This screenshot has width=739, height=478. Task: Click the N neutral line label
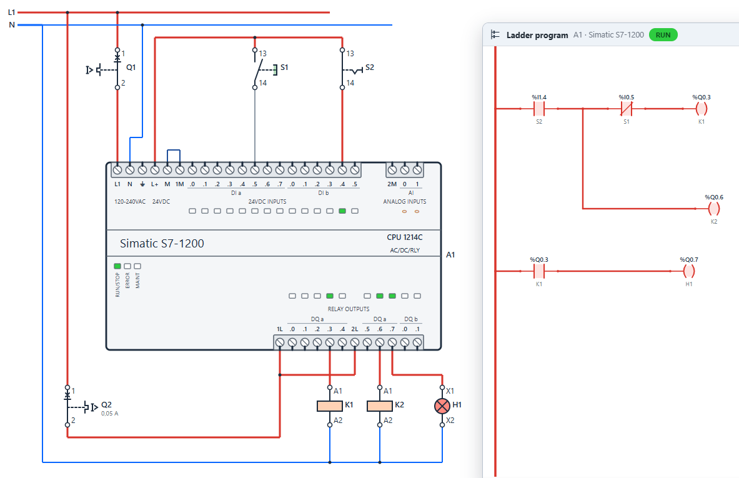[x=12, y=24]
